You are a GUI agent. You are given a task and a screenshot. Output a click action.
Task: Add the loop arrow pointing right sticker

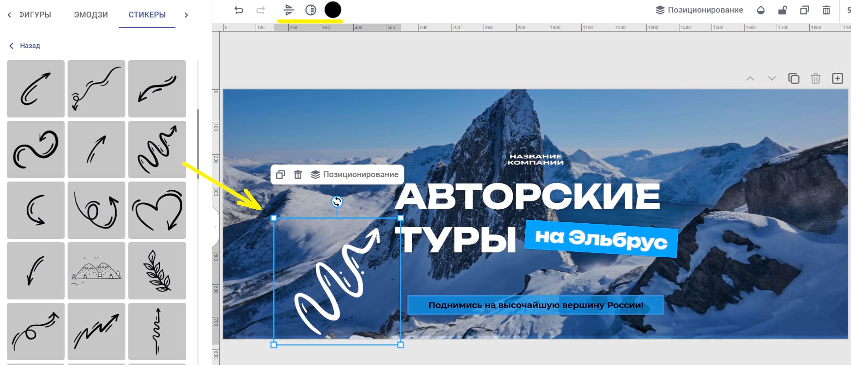(x=35, y=332)
